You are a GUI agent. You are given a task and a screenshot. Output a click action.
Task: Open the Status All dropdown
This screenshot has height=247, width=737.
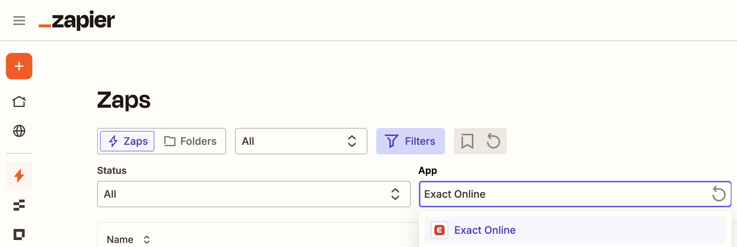tap(254, 194)
